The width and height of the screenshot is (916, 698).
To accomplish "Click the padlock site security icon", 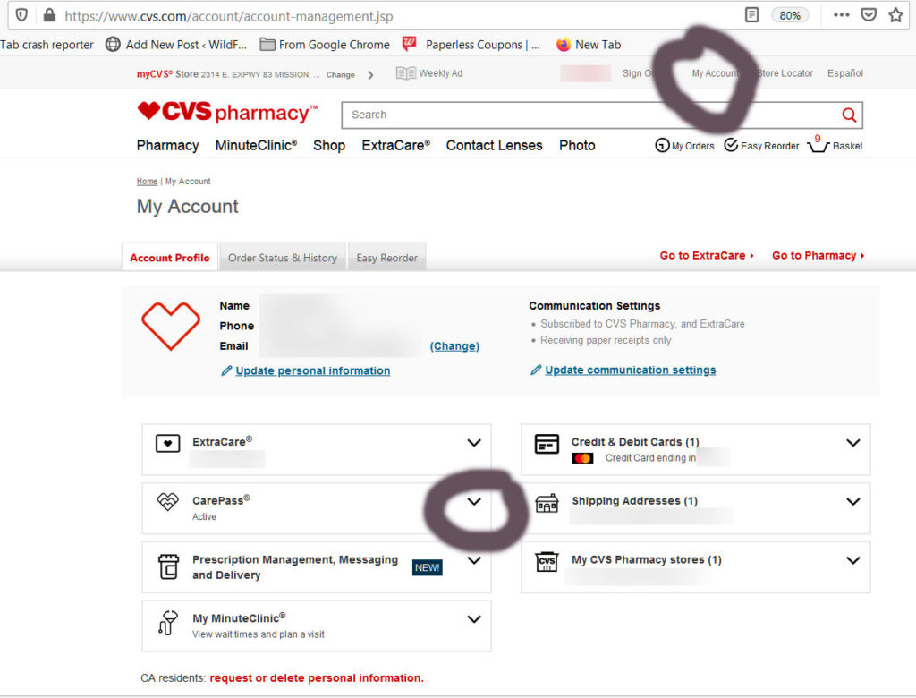I will (50, 14).
